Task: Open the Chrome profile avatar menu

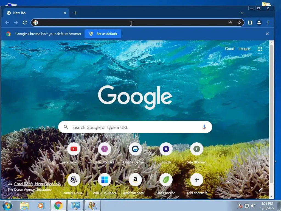Action: point(259,23)
